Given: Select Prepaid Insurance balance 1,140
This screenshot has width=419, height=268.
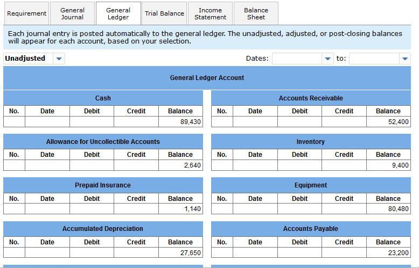Looking at the screenshot, I should point(180,209).
